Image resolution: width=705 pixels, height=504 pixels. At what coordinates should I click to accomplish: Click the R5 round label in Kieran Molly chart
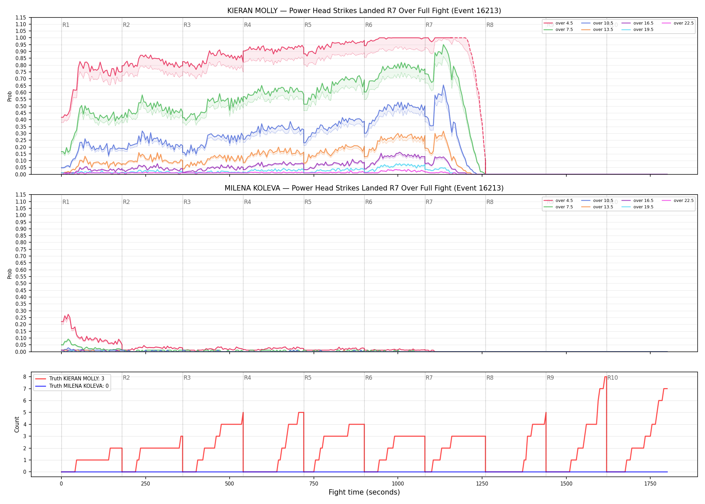tap(308, 25)
